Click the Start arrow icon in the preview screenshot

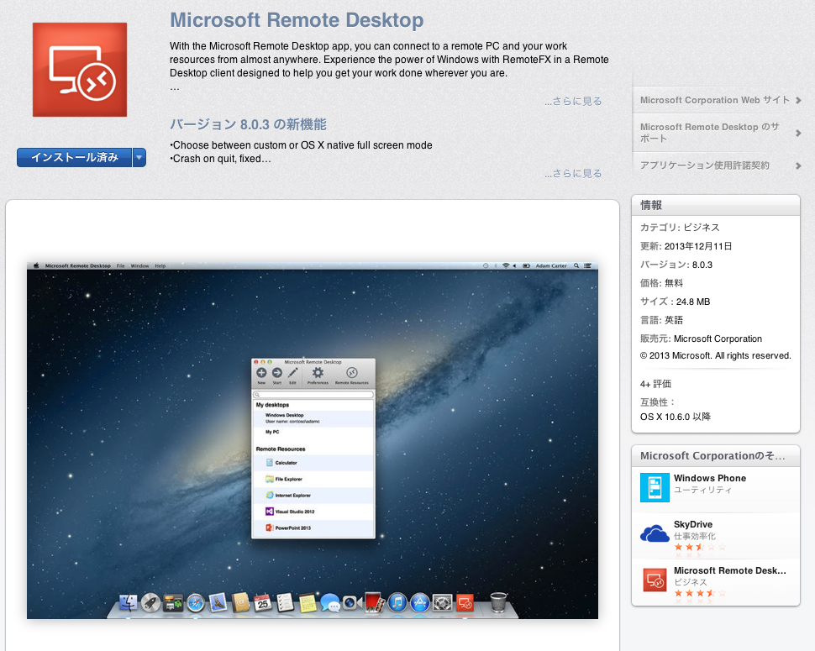click(x=277, y=373)
